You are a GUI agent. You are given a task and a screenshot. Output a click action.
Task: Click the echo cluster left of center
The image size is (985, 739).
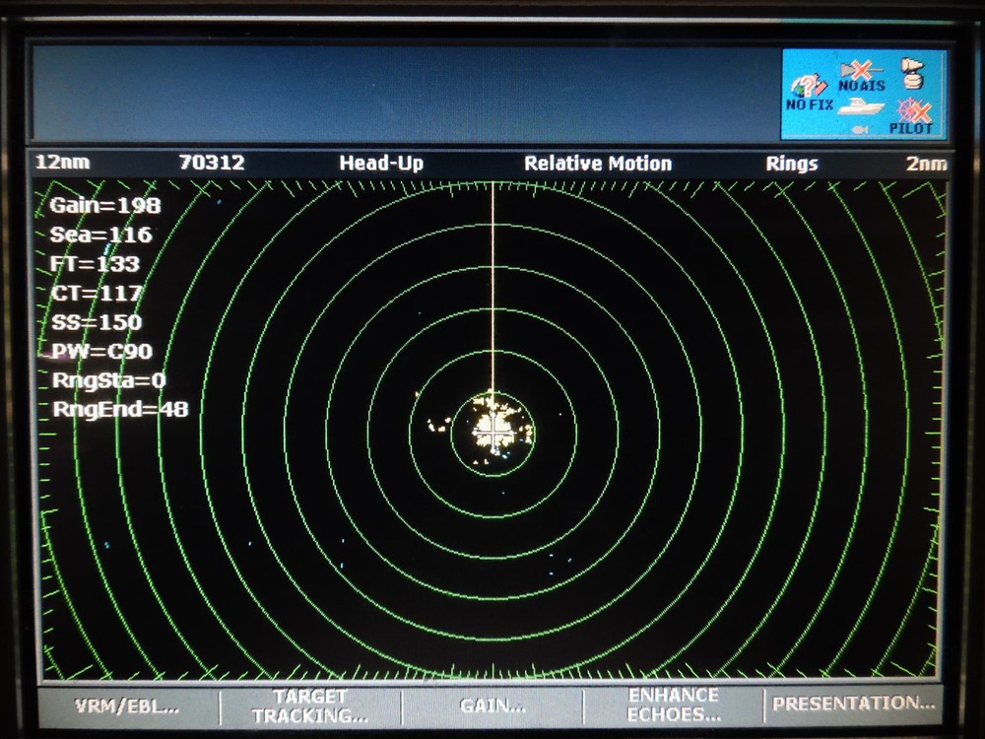[439, 426]
